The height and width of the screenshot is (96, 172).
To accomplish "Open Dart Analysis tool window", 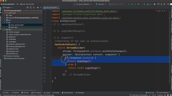I will coord(36,93).
